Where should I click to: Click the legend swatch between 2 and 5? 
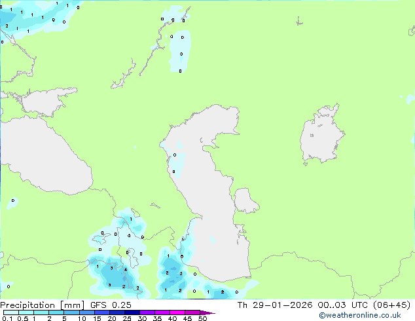pyautogui.click(x=56, y=312)
